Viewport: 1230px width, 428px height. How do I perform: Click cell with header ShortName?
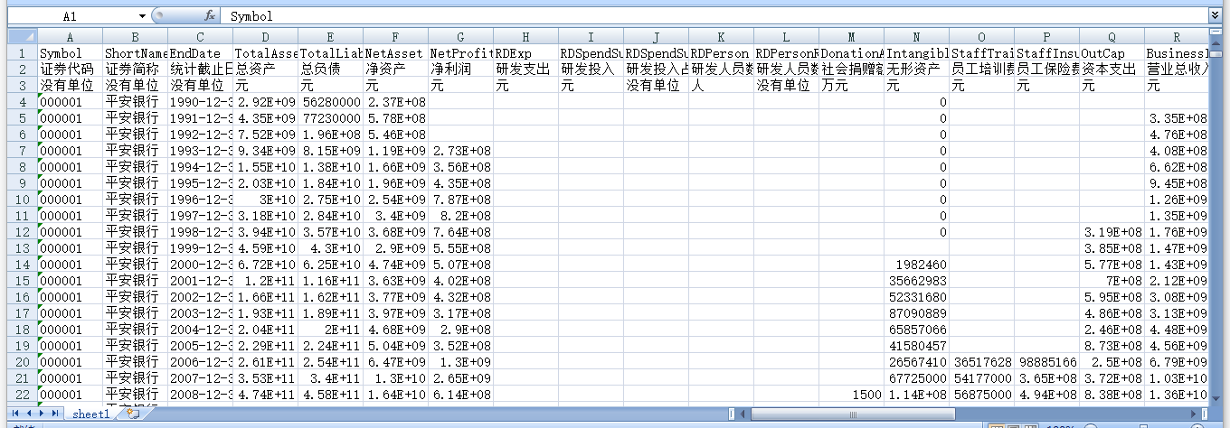click(x=135, y=53)
